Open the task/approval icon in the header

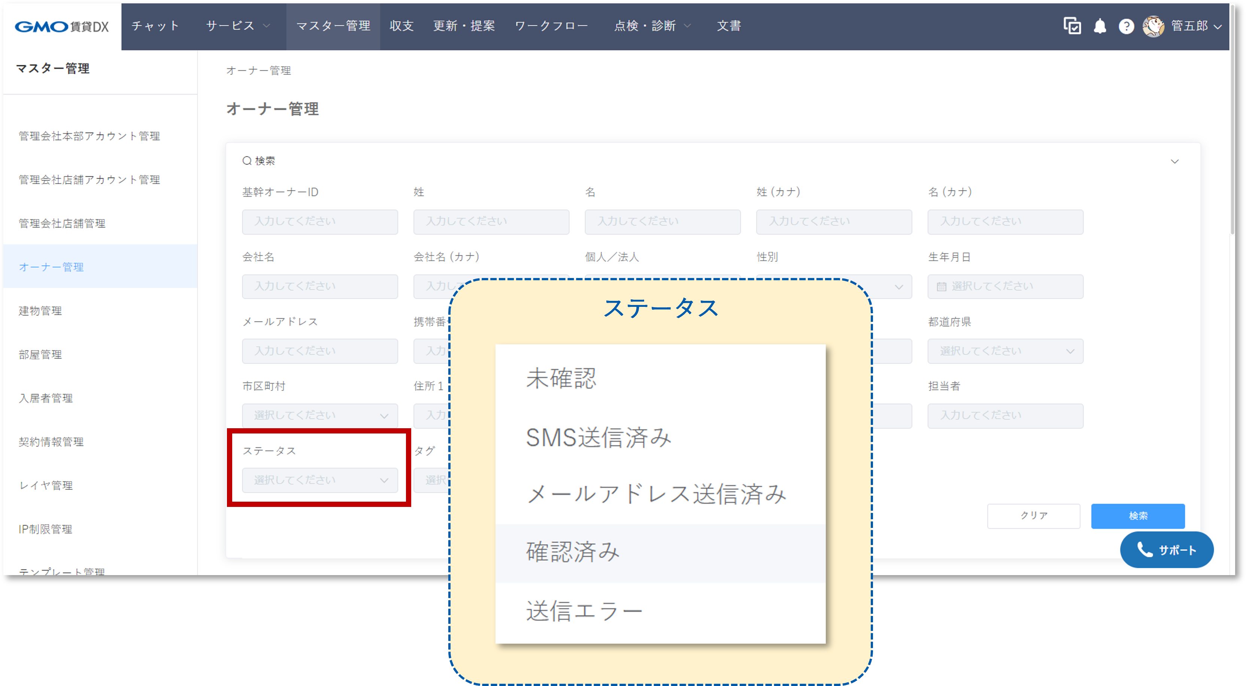click(x=1073, y=26)
